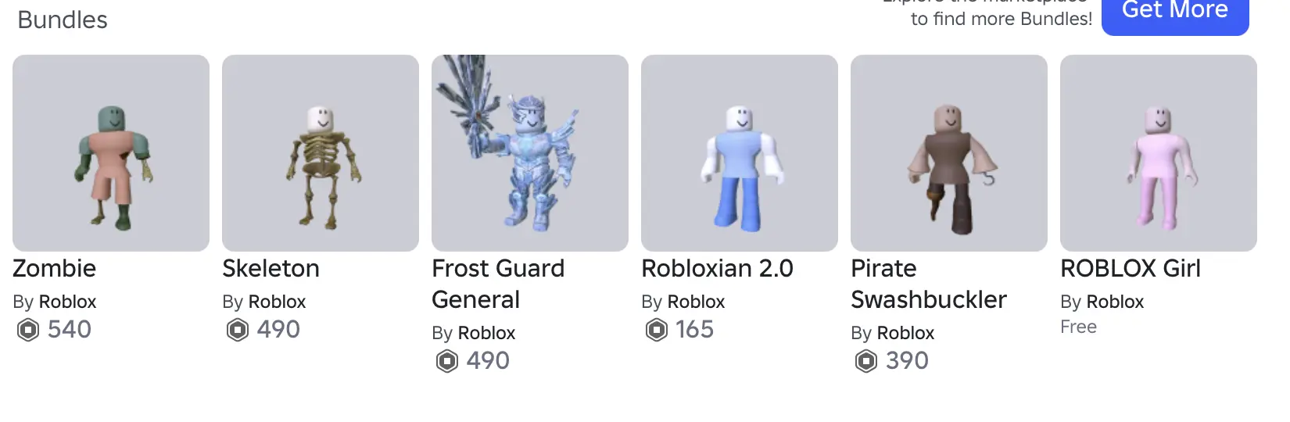
Task: Open the Skeleton title link
Action: pyautogui.click(x=271, y=269)
